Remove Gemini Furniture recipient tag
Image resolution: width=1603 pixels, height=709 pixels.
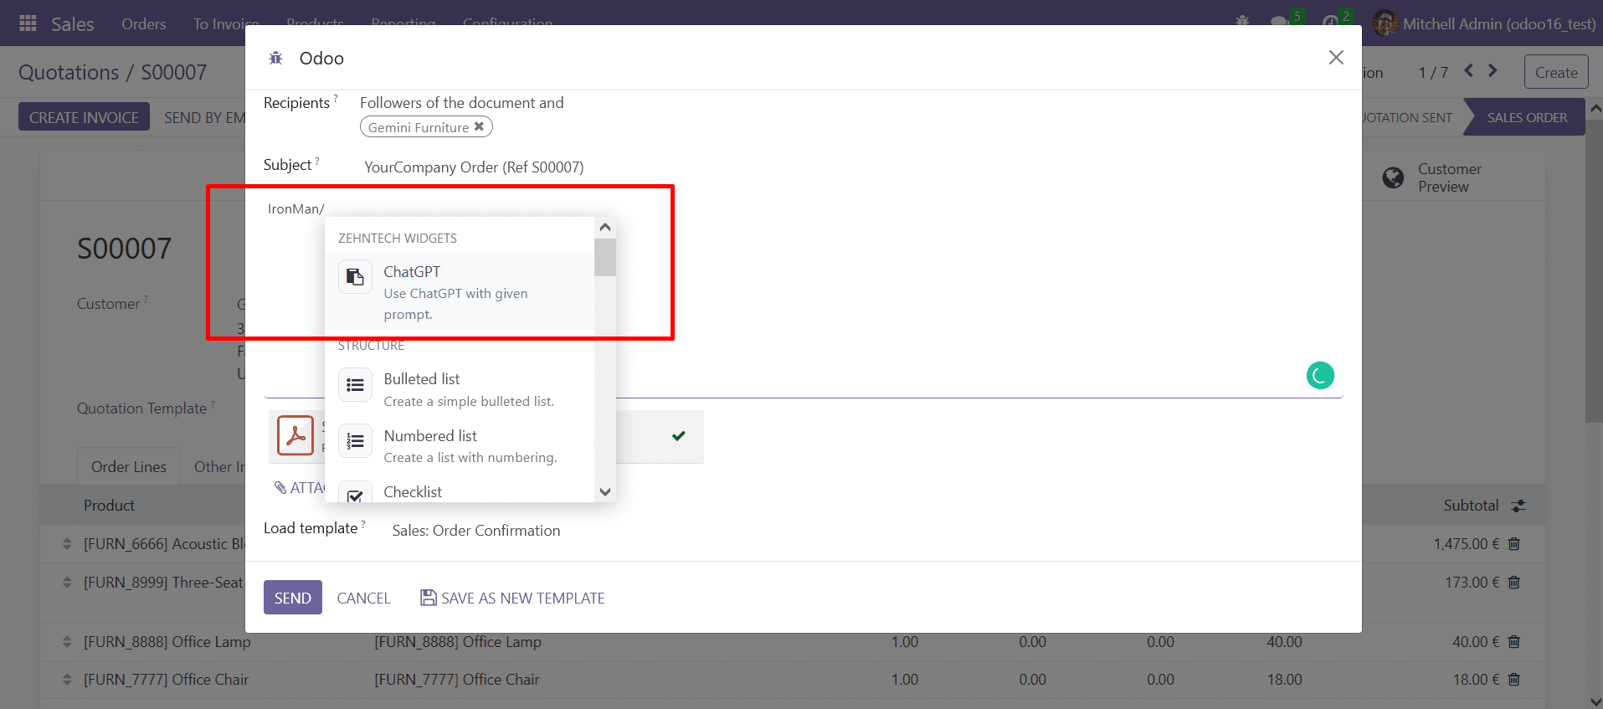[x=479, y=126]
